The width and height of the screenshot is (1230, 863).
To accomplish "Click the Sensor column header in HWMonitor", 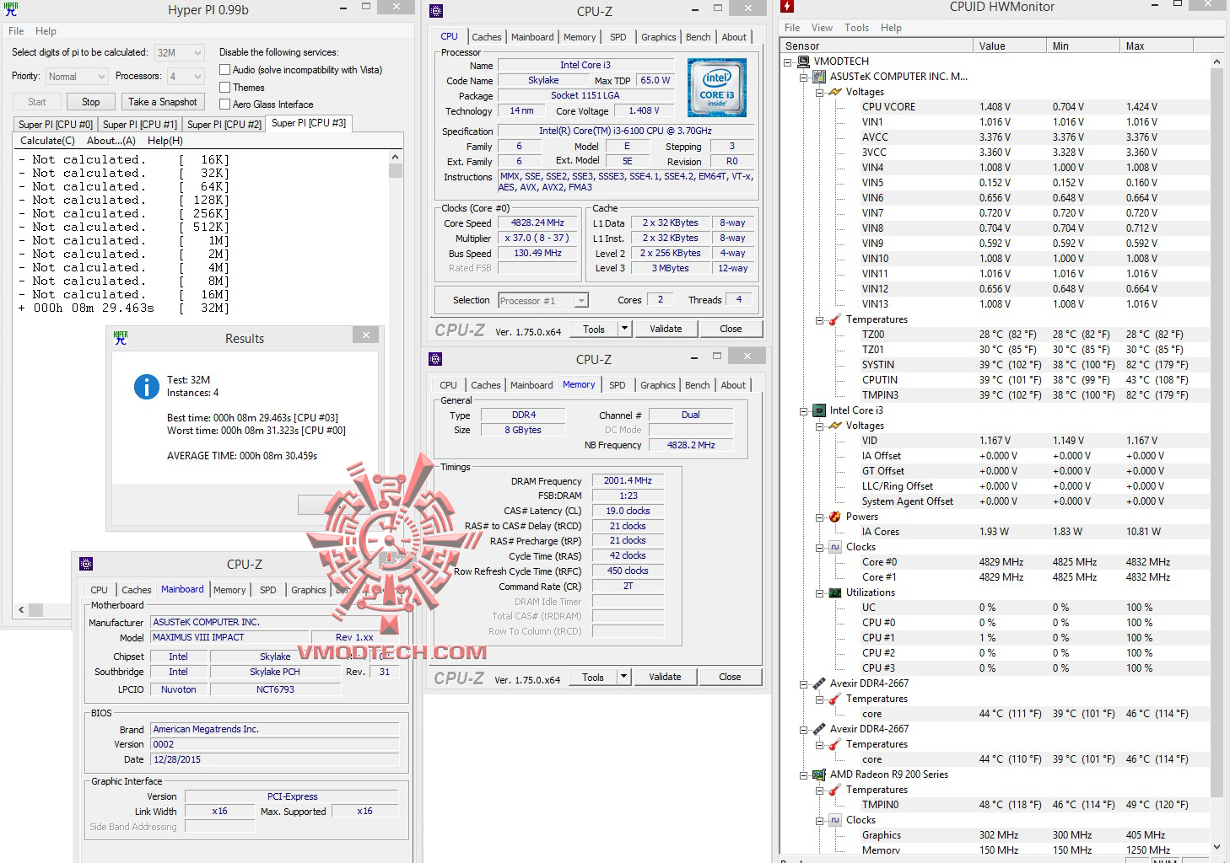I will tap(877, 46).
